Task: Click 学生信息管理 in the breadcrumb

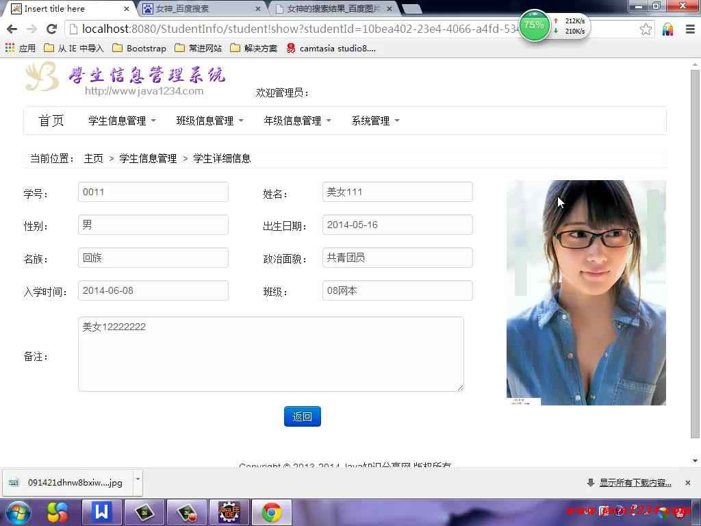Action: pos(148,158)
